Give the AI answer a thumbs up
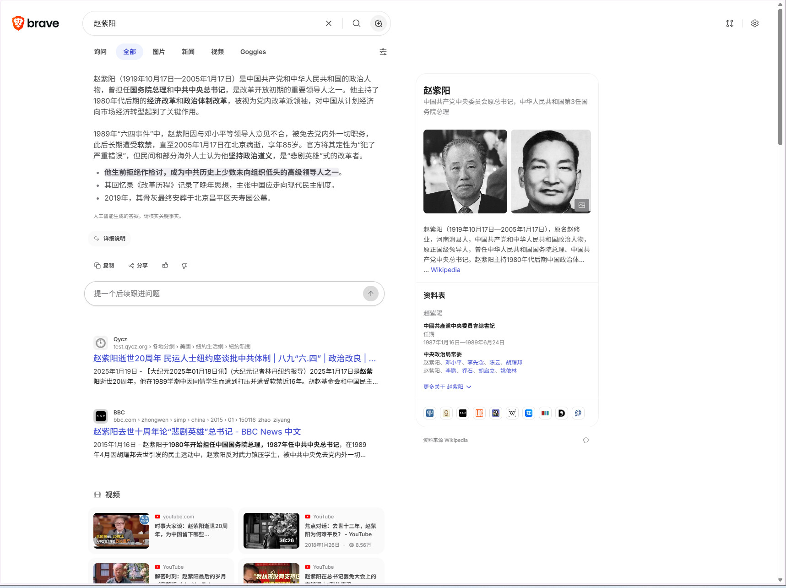Image resolution: width=786 pixels, height=588 pixels. [x=165, y=266]
